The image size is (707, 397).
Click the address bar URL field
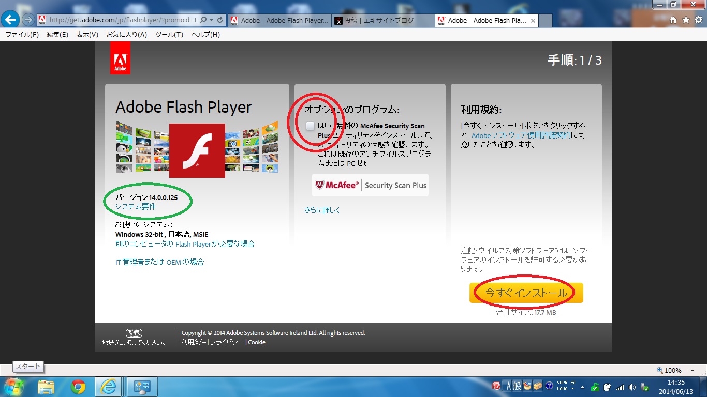coord(124,20)
